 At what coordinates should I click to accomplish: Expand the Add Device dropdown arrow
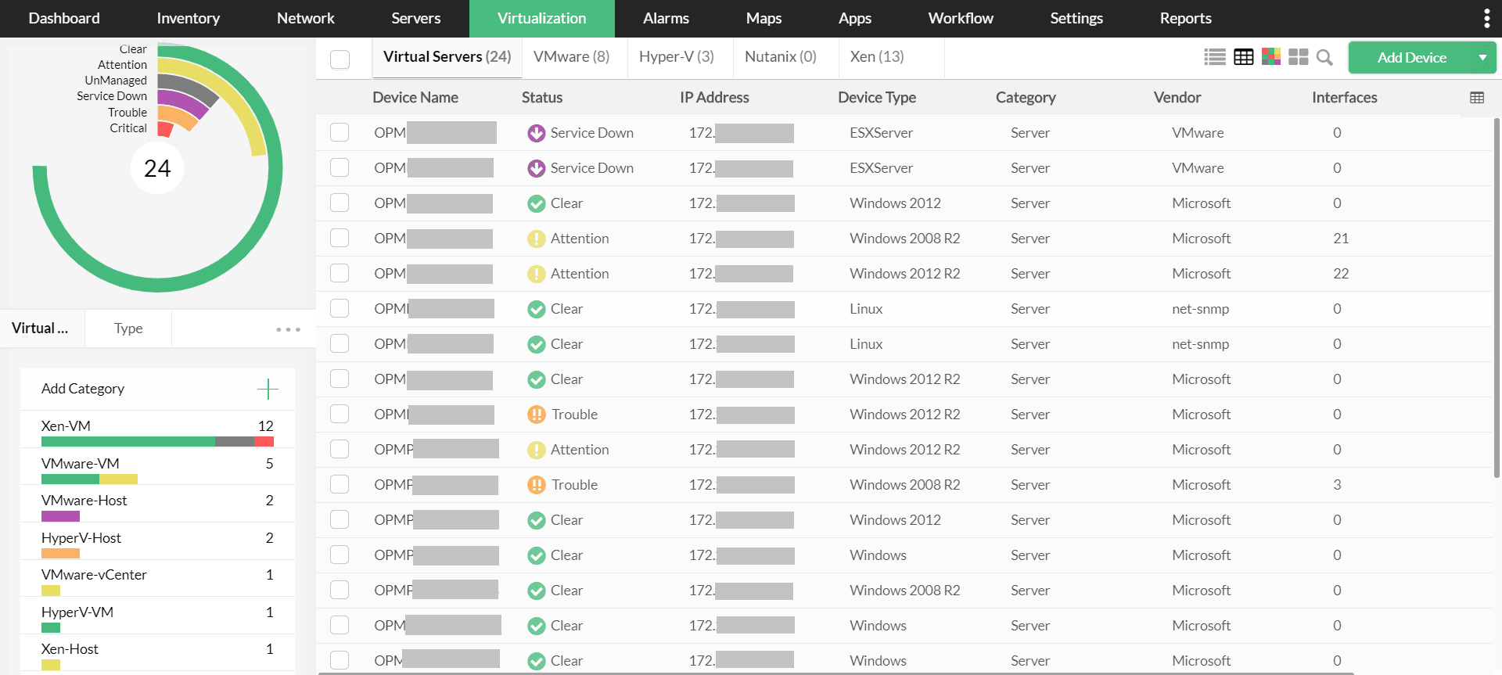pos(1482,58)
